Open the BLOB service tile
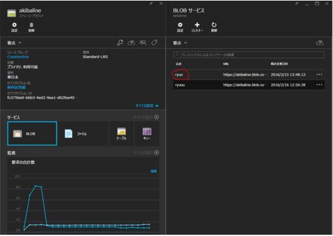This screenshot has width=333, height=236. pyautogui.click(x=32, y=133)
